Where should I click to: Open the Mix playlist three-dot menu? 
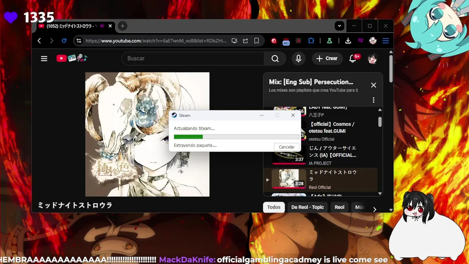tap(373, 100)
